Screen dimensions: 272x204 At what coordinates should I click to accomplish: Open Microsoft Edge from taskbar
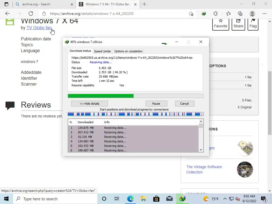click(x=130, y=199)
